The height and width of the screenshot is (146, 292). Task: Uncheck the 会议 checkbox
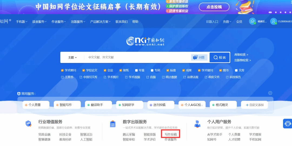105,70
